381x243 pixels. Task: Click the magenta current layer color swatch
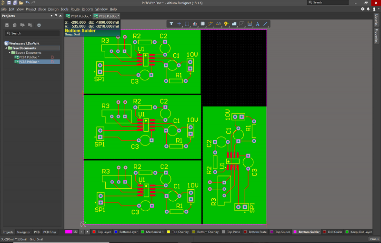[69, 232]
